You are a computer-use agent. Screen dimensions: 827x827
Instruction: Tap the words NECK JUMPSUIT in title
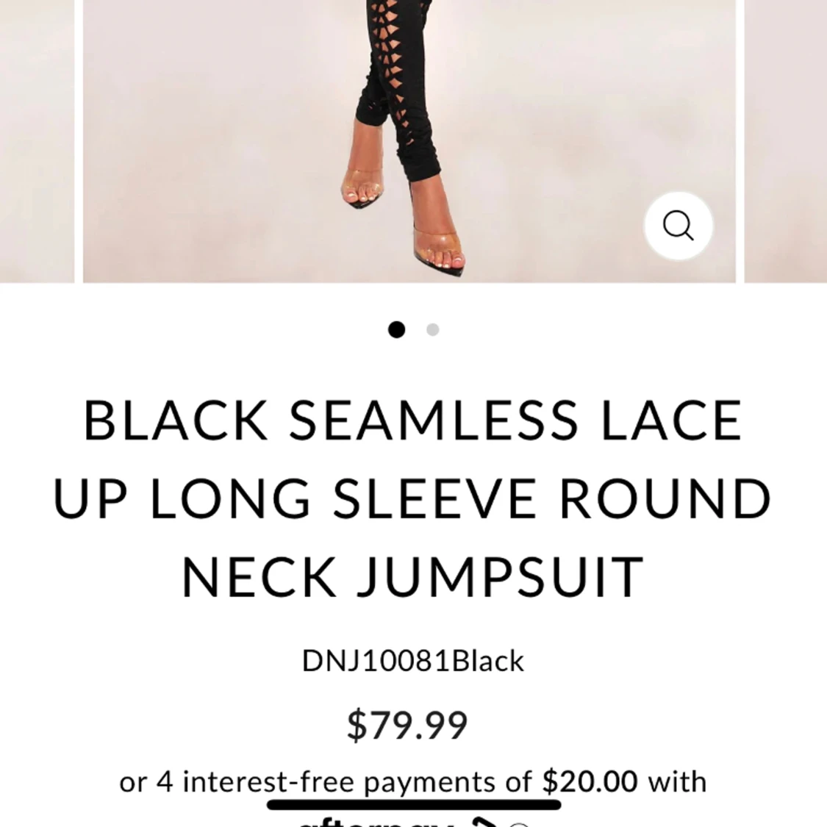click(x=412, y=578)
